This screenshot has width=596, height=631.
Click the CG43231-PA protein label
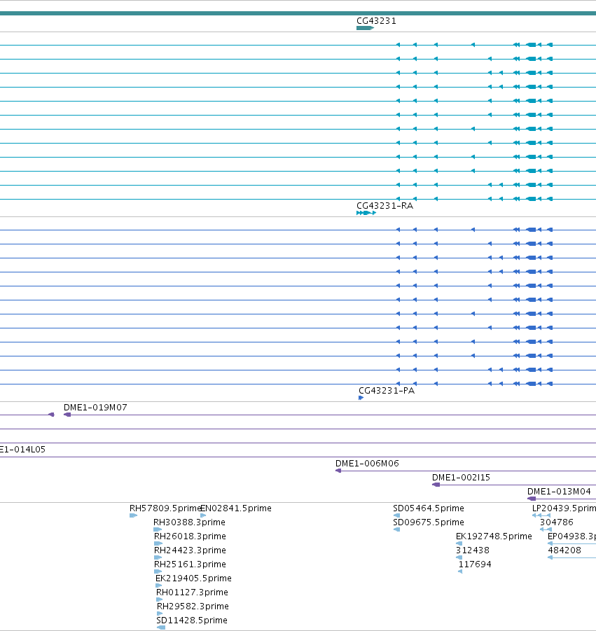click(x=387, y=391)
